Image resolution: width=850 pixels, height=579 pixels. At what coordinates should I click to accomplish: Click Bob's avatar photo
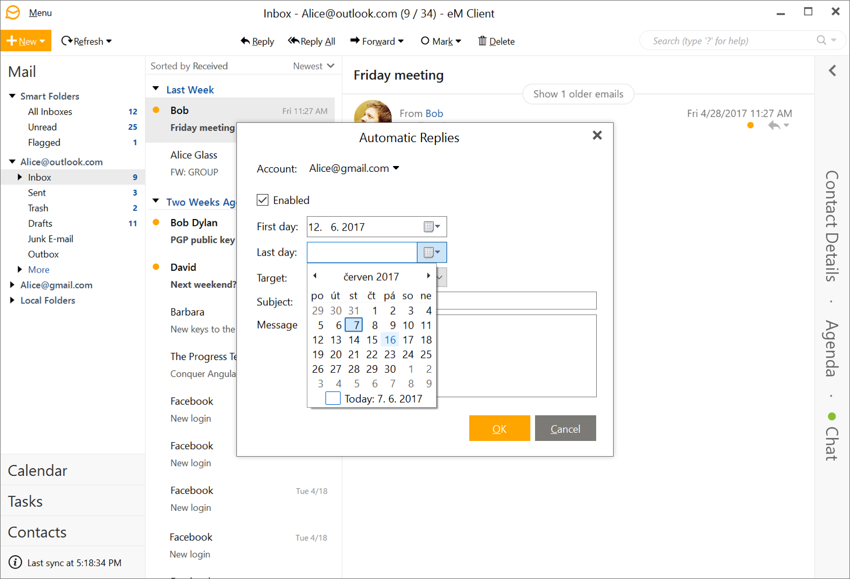[373, 111]
